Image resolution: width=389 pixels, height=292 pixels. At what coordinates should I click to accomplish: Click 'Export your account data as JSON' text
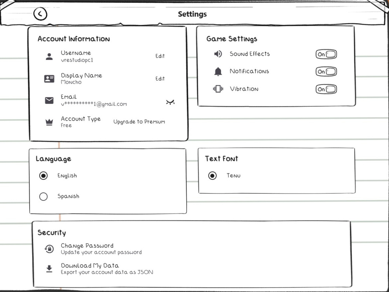click(x=107, y=272)
